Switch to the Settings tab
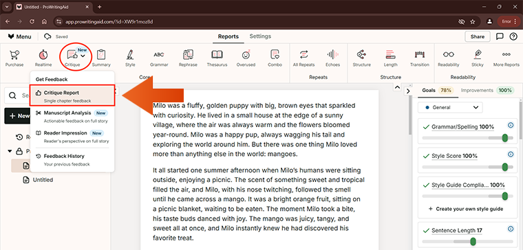This screenshot has width=523, height=250. click(260, 36)
